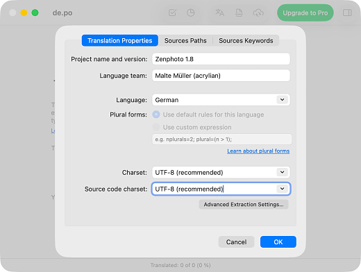
Task: Select Use custom expression radio button
Action: (156, 127)
